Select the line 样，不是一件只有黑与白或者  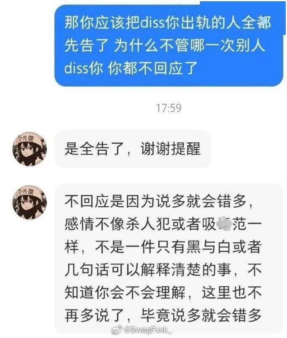coord(163,247)
